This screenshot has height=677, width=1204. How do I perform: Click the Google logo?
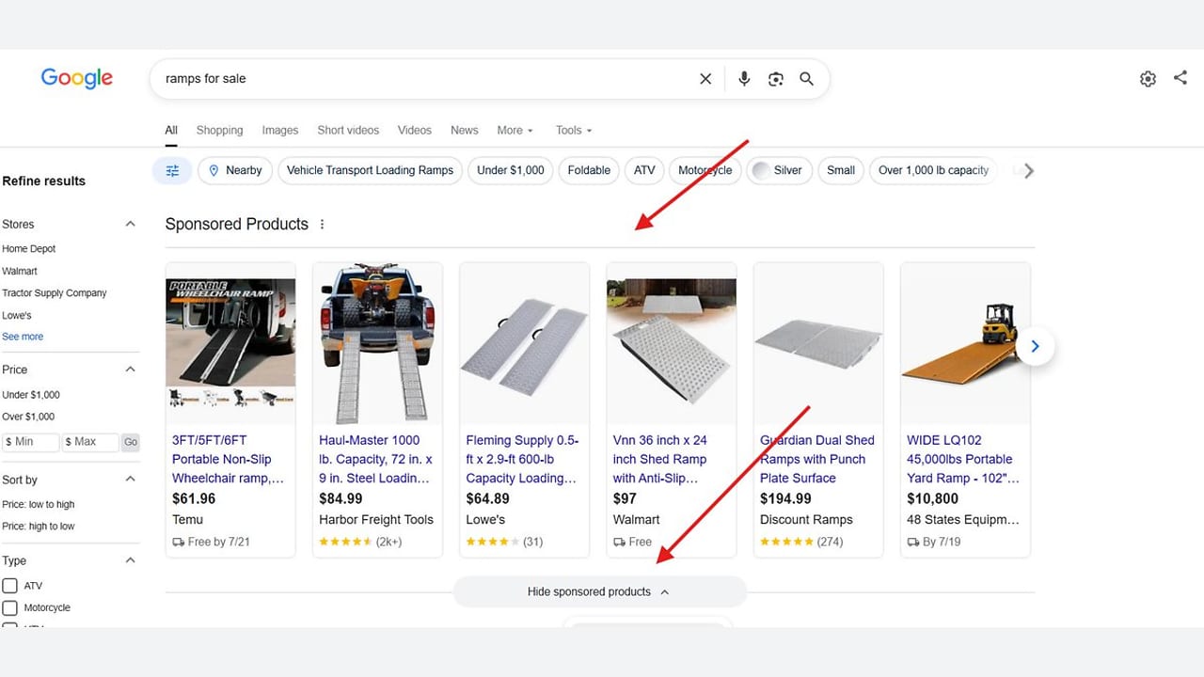click(x=76, y=78)
